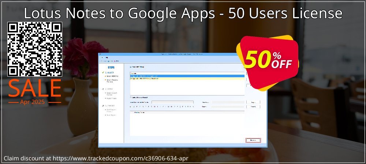Click 'Select NSF File' step in sidebar
366x164 pixels.
point(112,76)
